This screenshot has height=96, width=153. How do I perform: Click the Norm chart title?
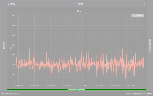click(x=80, y=11)
